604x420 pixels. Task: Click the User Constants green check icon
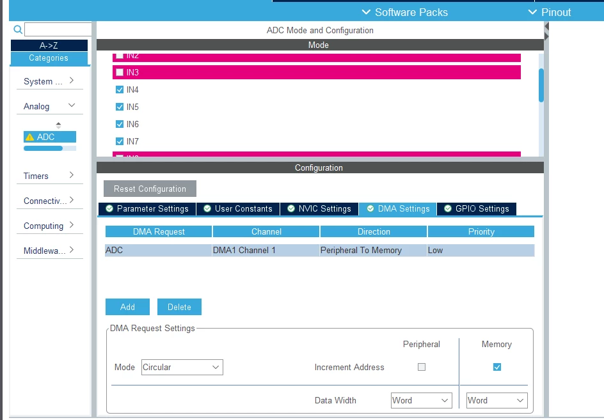click(207, 208)
